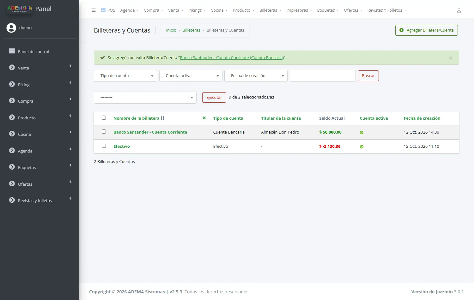Click the ADEstock Panel logo
The width and height of the screenshot is (474, 300).
29,9
